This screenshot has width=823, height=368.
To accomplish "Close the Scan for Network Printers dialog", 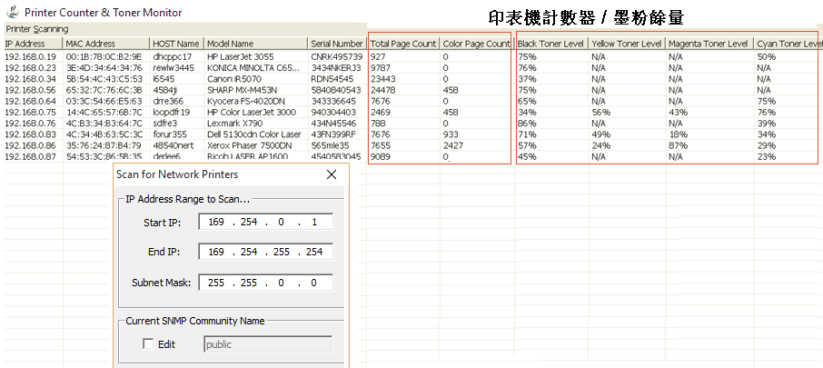I will [x=332, y=174].
